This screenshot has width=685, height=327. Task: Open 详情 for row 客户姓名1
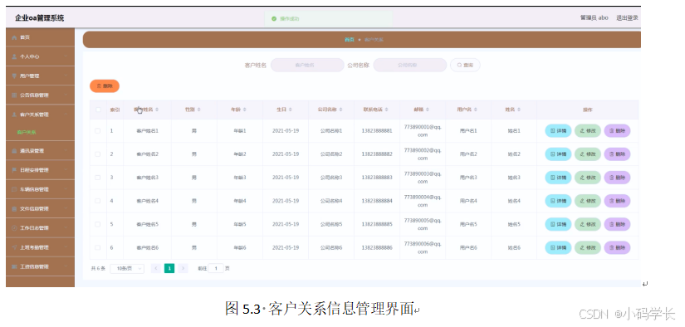pos(558,130)
